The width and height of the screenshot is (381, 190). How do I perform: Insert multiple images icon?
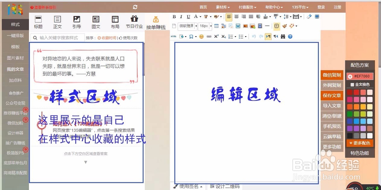tap(253, 26)
